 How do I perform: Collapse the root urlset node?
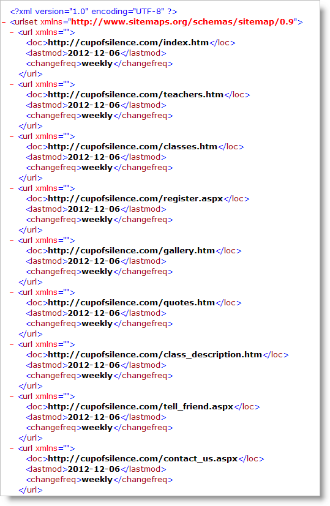4,22
